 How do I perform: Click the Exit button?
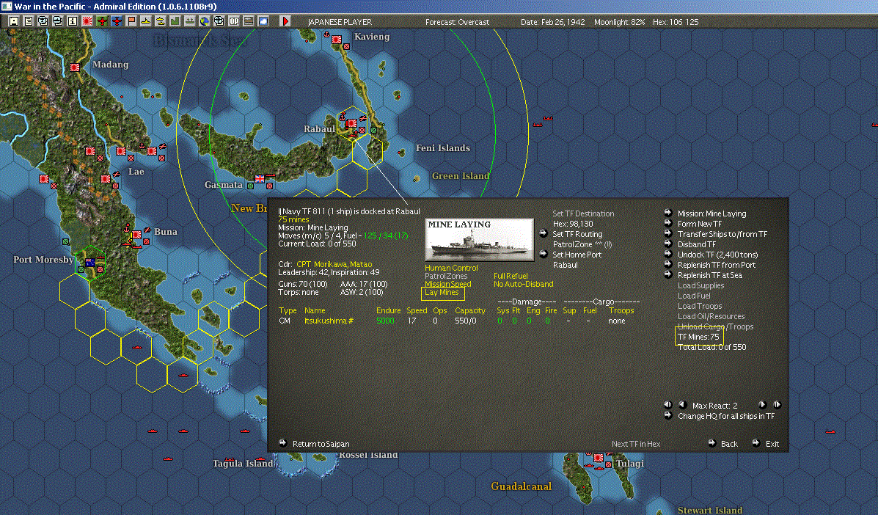tap(772, 444)
